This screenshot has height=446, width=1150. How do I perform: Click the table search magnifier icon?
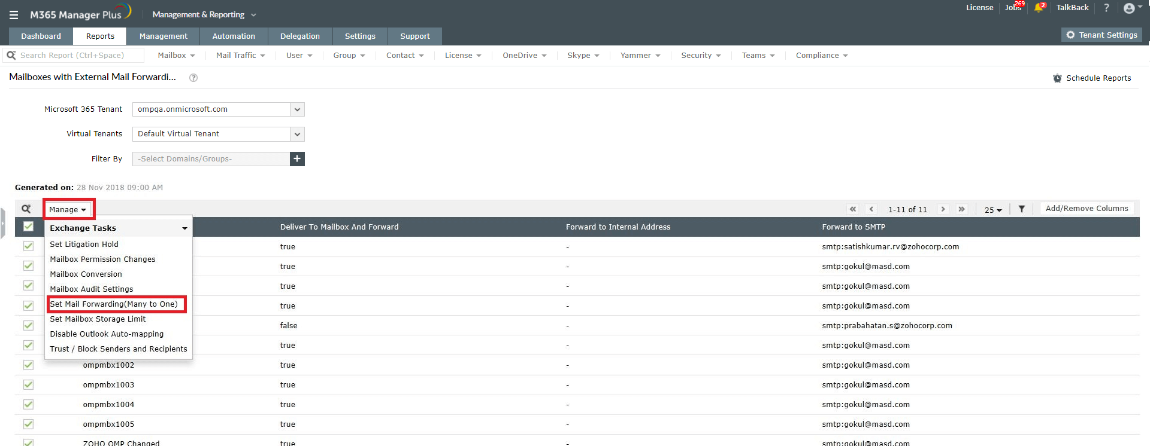tap(26, 209)
